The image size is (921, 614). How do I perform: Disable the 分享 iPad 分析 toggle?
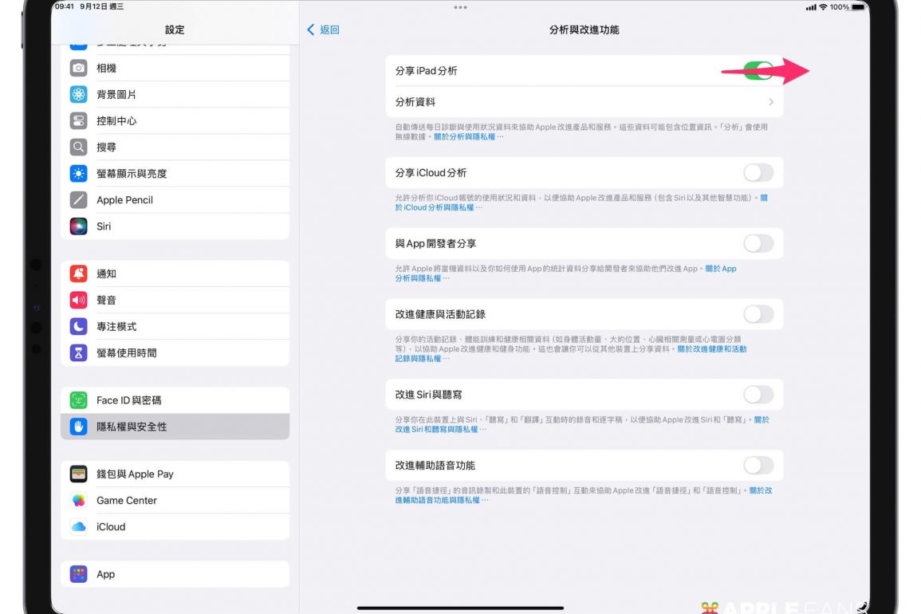click(x=758, y=71)
